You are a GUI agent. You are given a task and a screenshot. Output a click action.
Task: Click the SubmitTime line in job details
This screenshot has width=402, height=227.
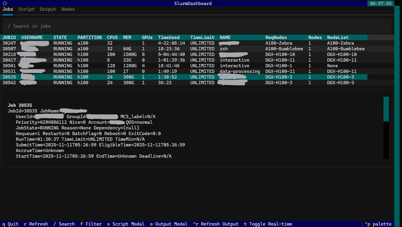[101, 145]
